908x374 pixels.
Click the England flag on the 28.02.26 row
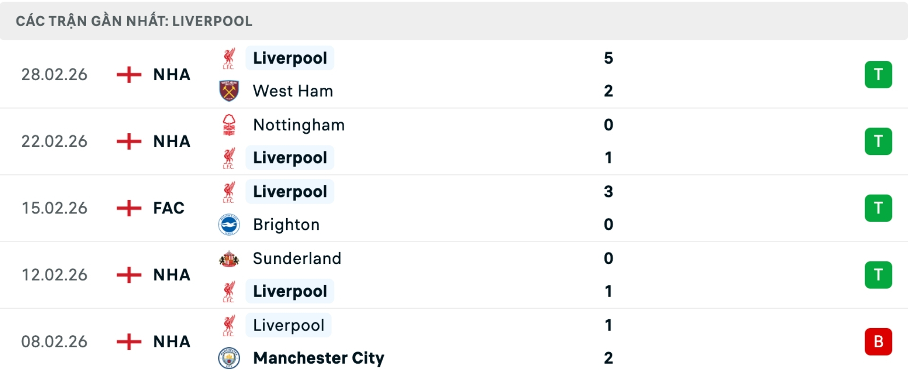click(x=128, y=74)
